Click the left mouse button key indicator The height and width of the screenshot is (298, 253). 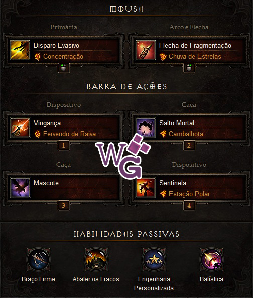(64, 68)
